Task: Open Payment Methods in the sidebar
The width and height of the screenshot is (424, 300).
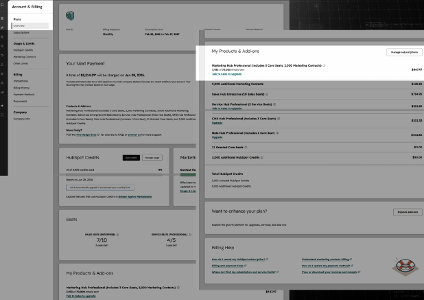Action: pyautogui.click(x=24, y=95)
